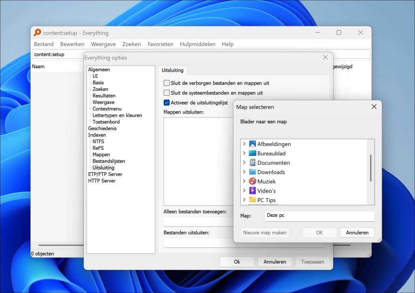Uncheck 'Activeer de uitsluitingslijst'
This screenshot has height=293, width=415.
[167, 103]
